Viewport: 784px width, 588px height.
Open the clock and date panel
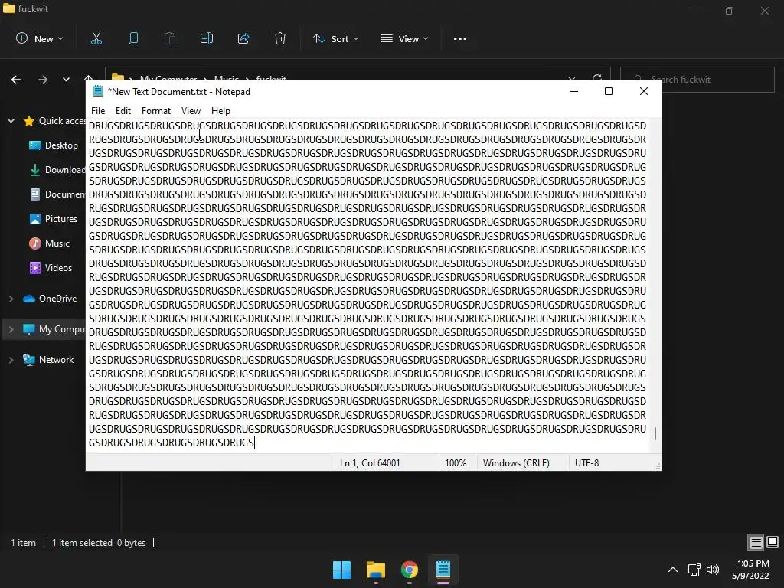[x=750, y=570]
